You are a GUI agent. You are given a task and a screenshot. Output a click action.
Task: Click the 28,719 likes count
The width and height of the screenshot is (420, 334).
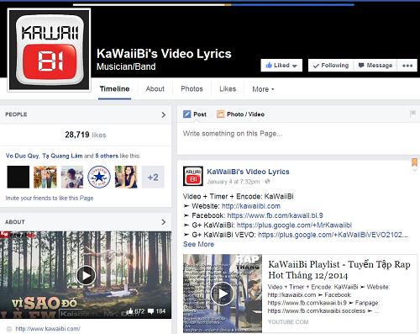(86, 135)
